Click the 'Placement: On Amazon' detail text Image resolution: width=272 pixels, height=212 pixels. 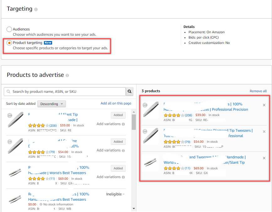(x=206, y=32)
